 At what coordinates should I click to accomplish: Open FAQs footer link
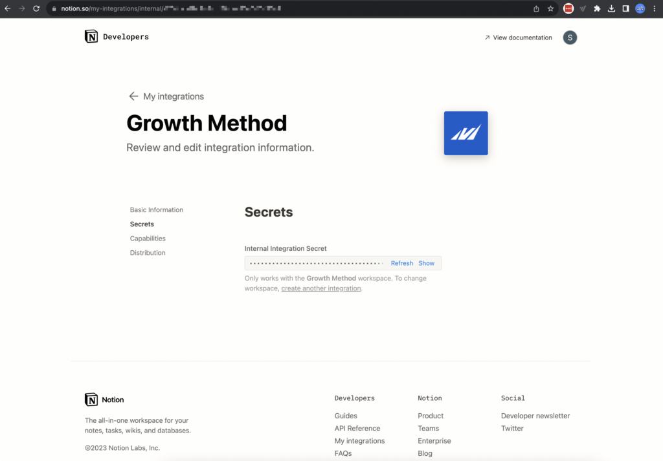(x=343, y=453)
